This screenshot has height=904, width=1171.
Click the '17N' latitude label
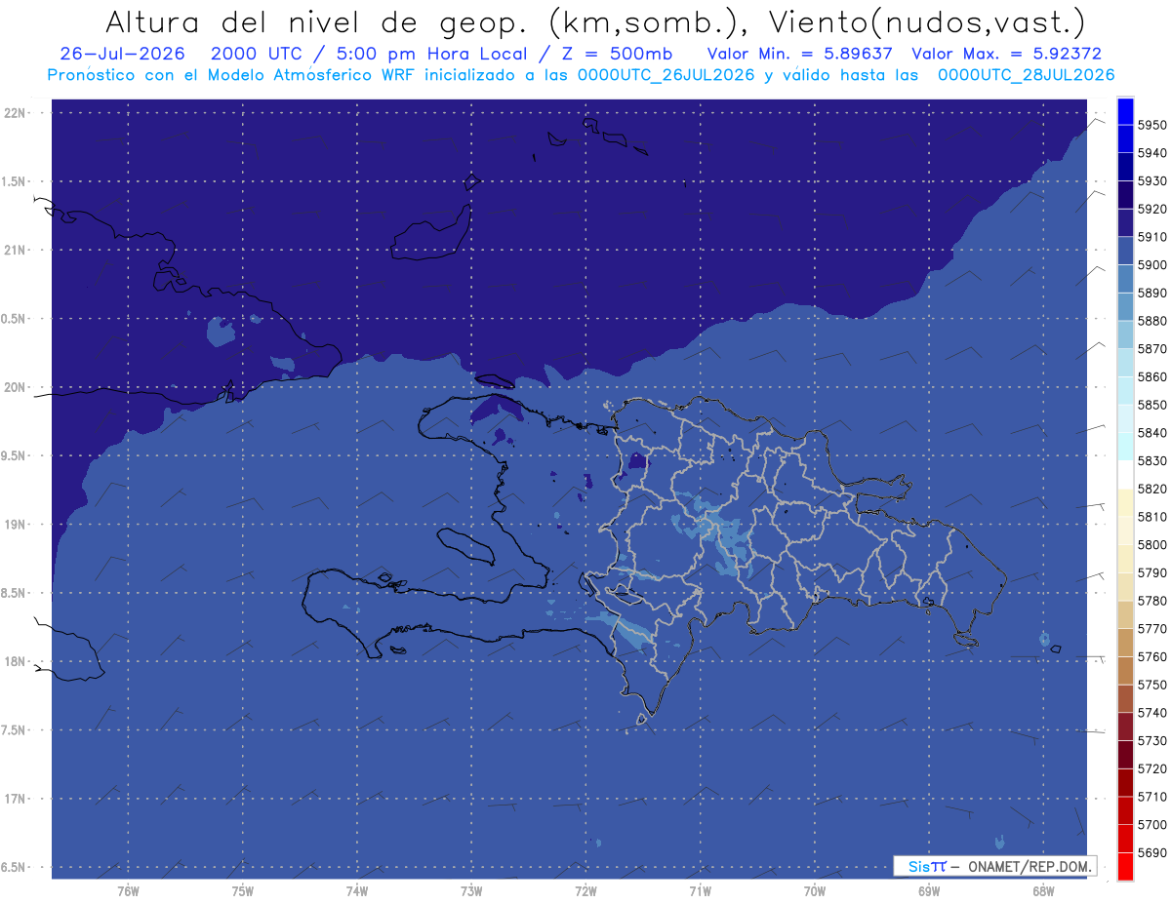17,799
